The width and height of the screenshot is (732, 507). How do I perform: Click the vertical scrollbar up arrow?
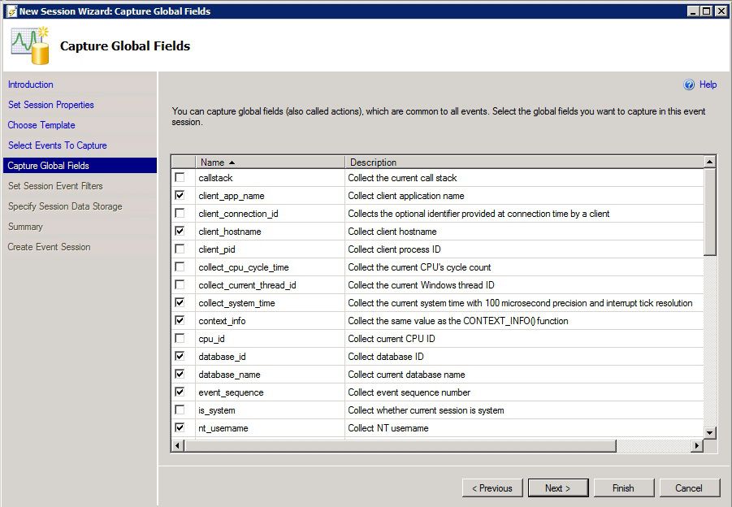tap(709, 162)
